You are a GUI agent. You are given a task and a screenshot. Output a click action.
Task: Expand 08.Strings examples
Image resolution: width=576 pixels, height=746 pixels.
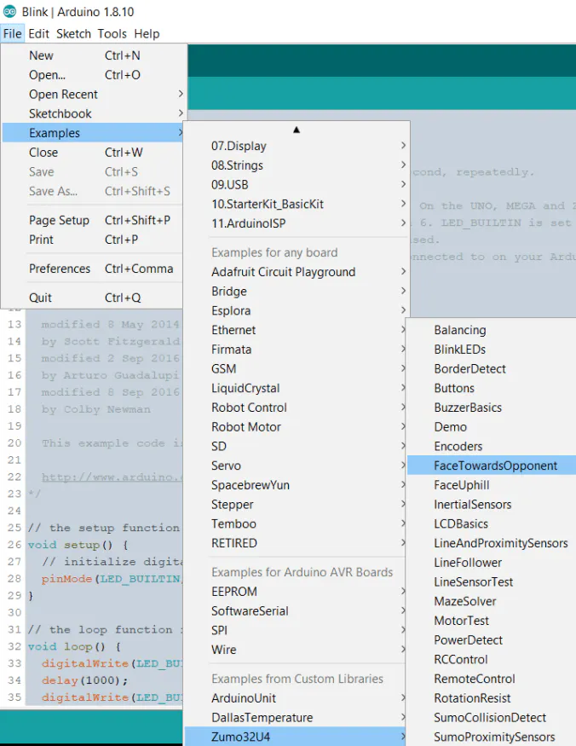[297, 165]
